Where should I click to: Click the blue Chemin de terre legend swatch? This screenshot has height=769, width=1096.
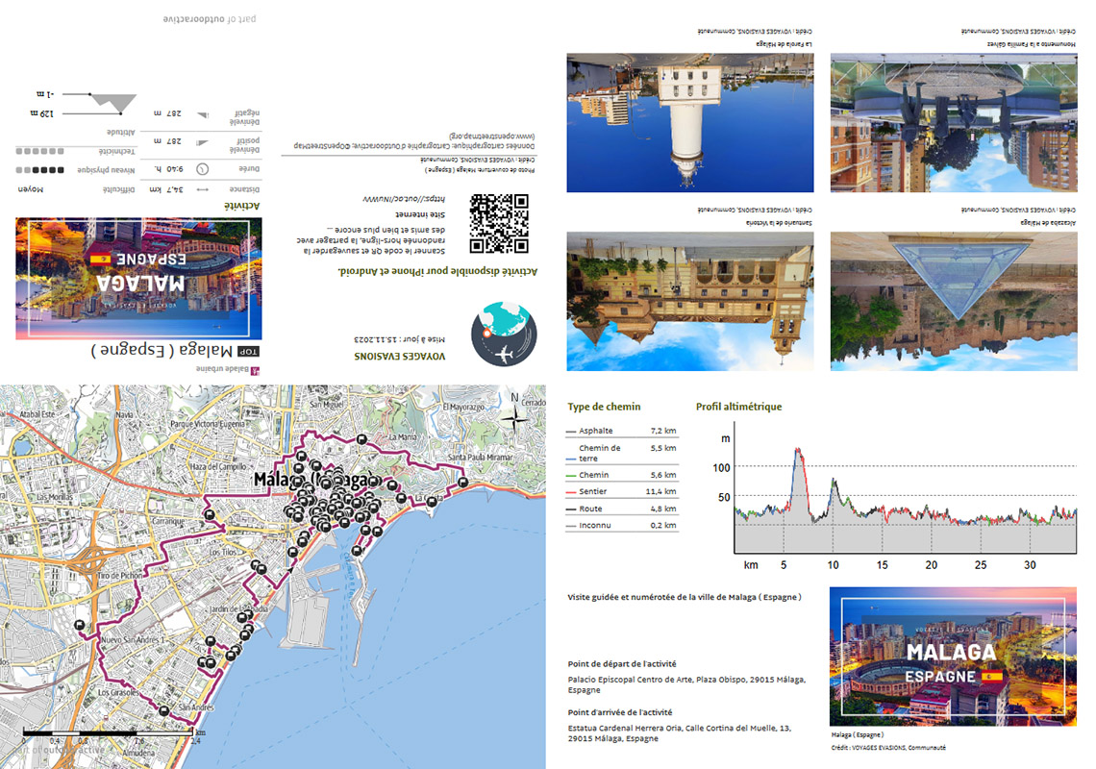(x=571, y=459)
